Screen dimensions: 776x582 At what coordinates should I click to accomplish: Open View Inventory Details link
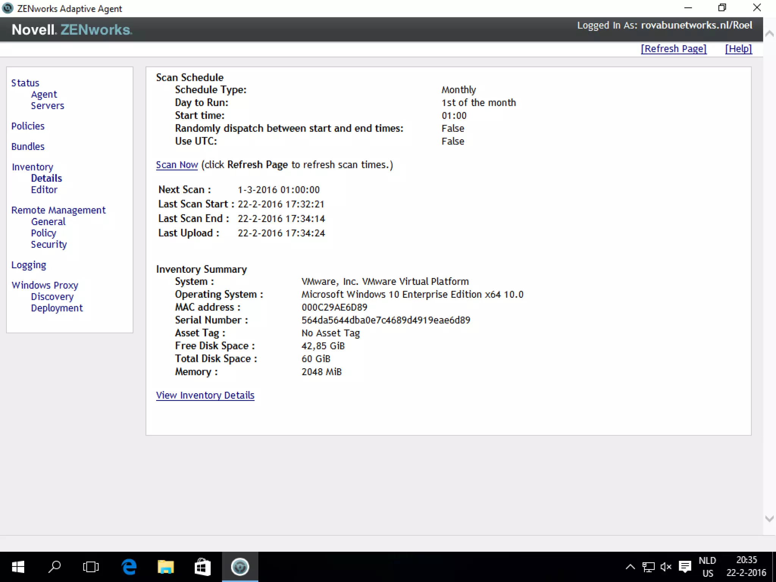[205, 395]
